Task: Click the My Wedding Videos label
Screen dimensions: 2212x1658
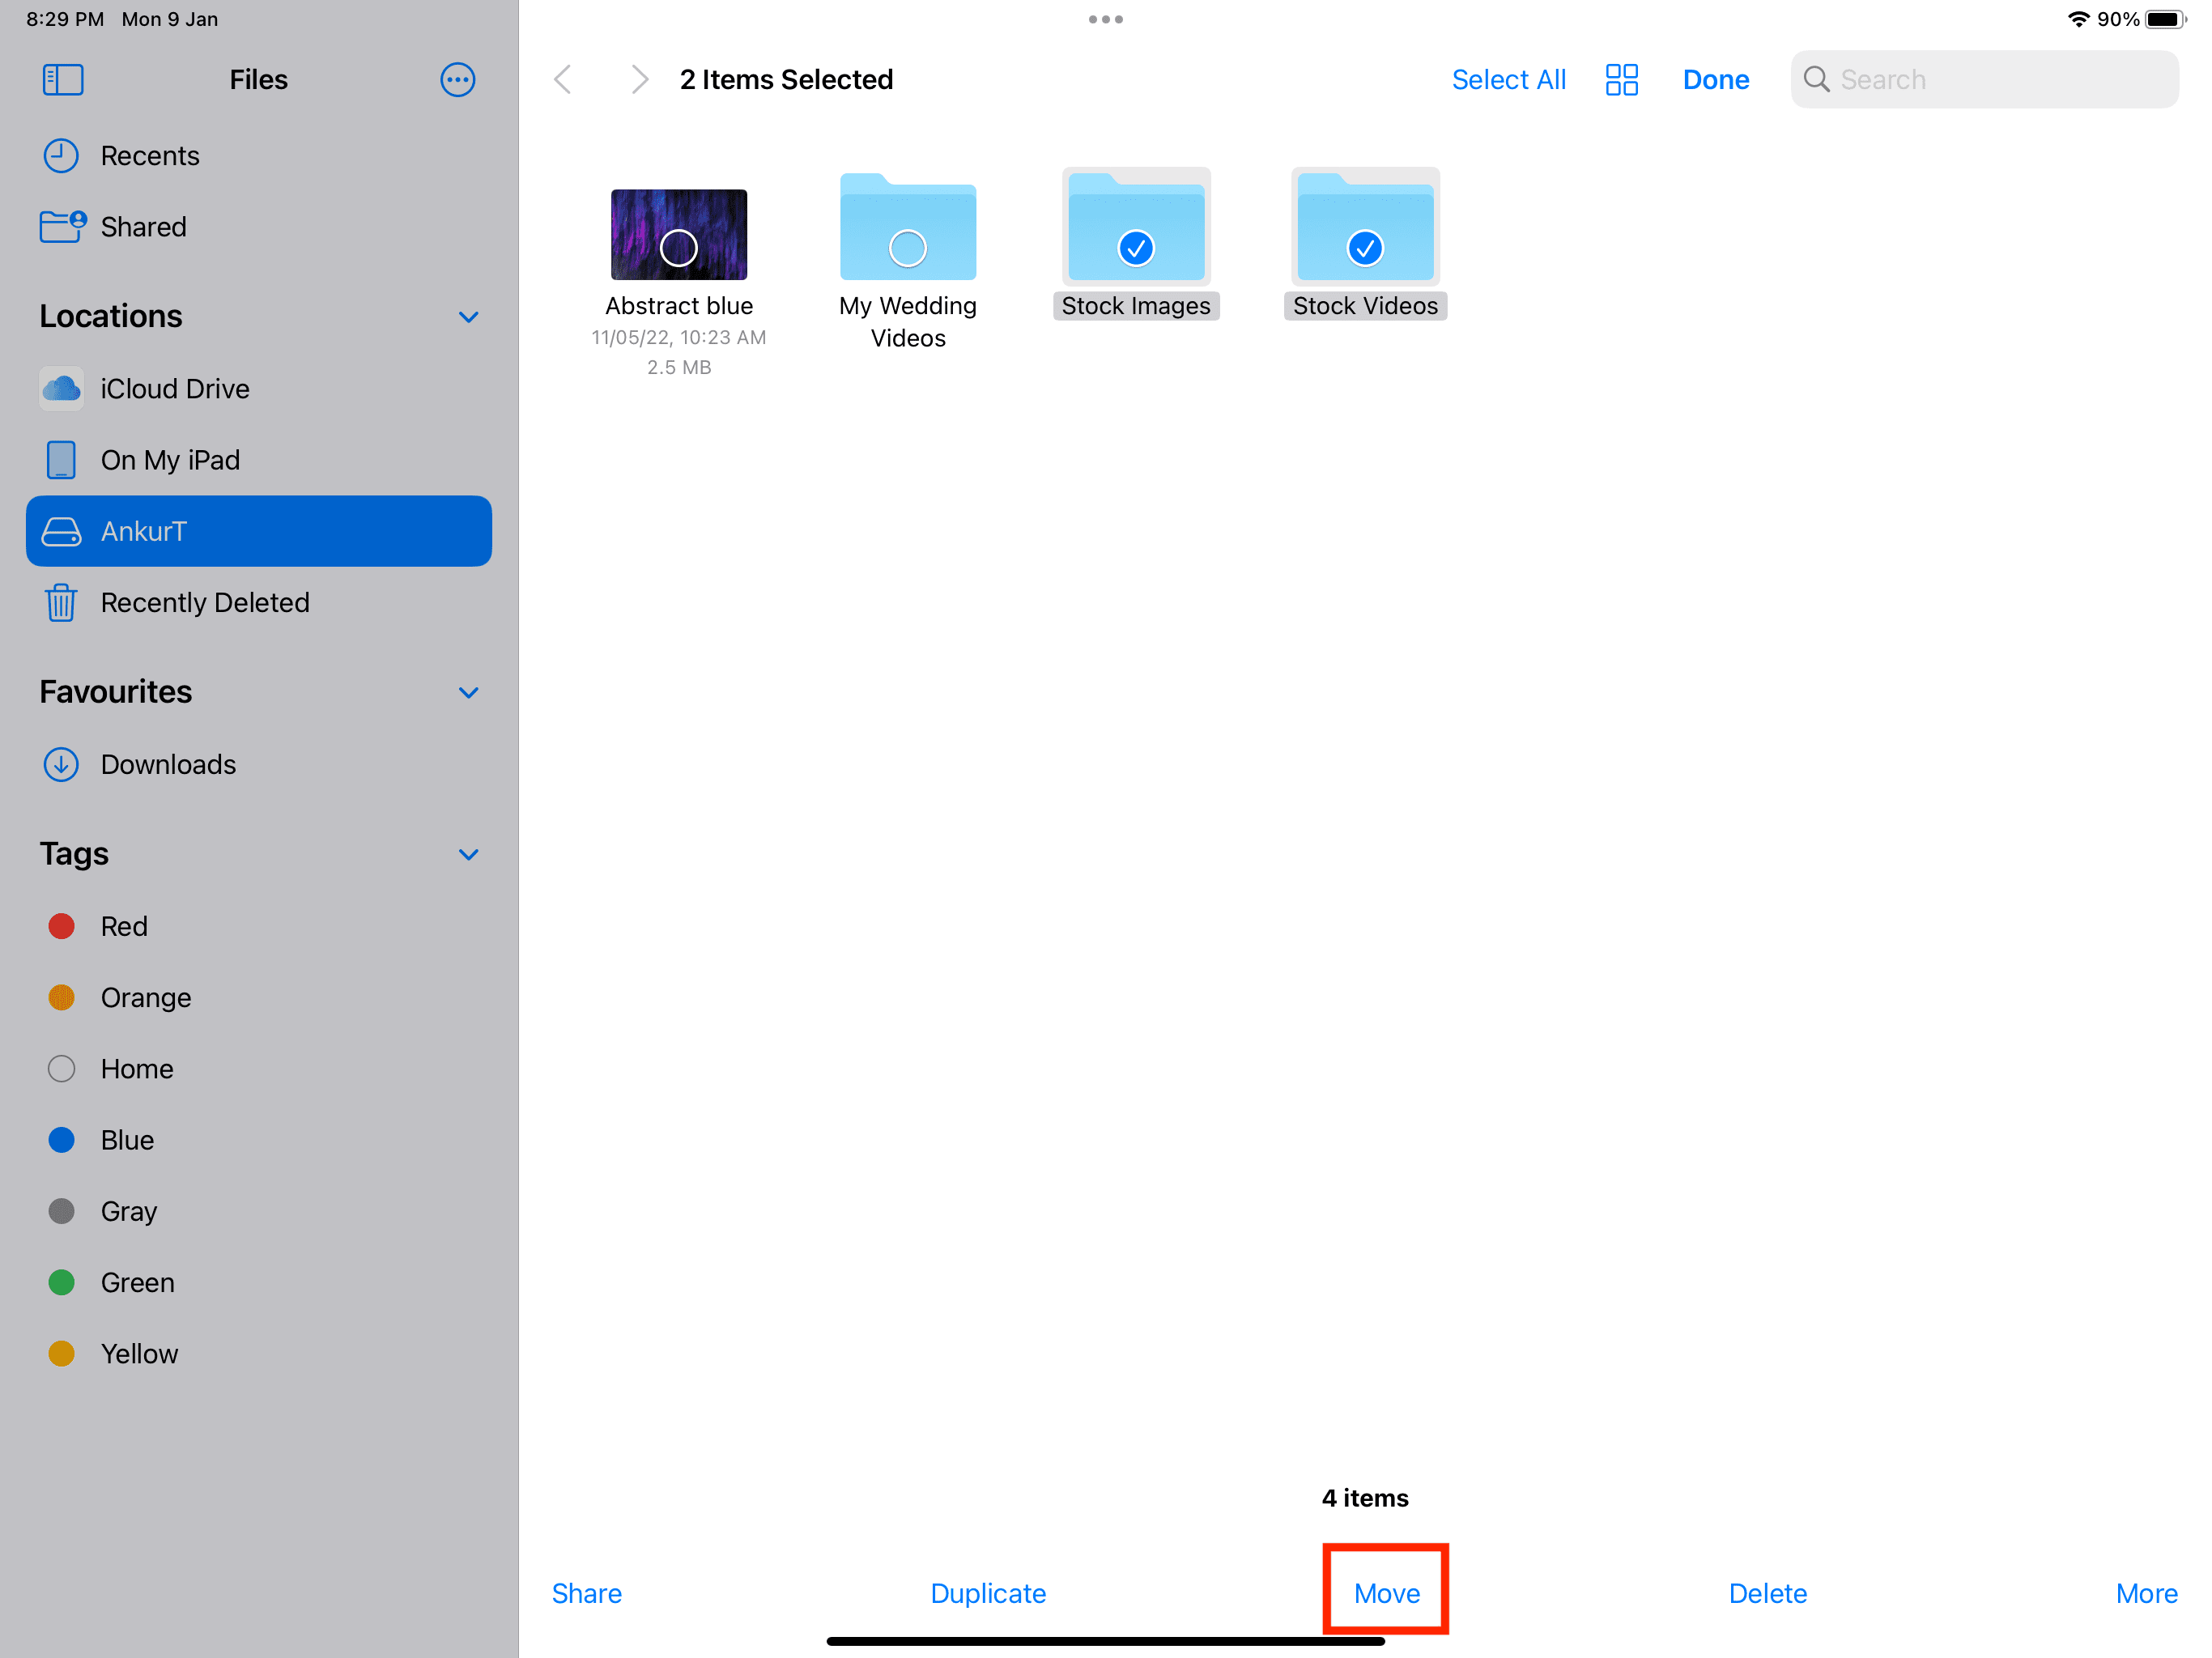Action: (x=908, y=322)
